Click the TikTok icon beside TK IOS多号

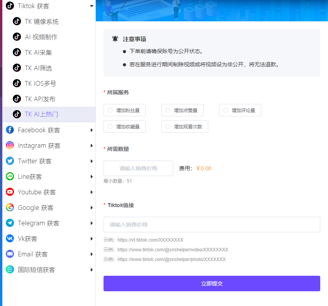coord(17,83)
